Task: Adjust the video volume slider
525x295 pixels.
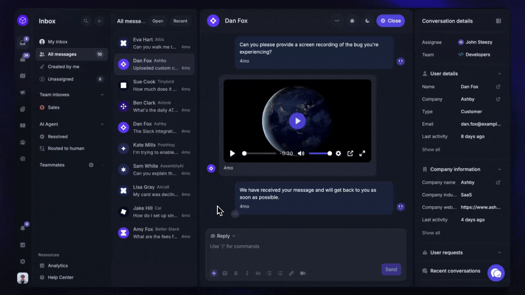Action: coord(320,153)
